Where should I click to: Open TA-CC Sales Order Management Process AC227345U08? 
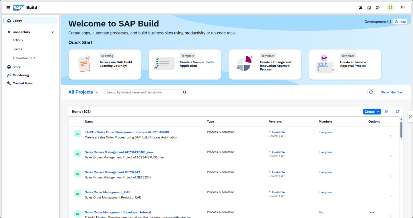coord(127,132)
